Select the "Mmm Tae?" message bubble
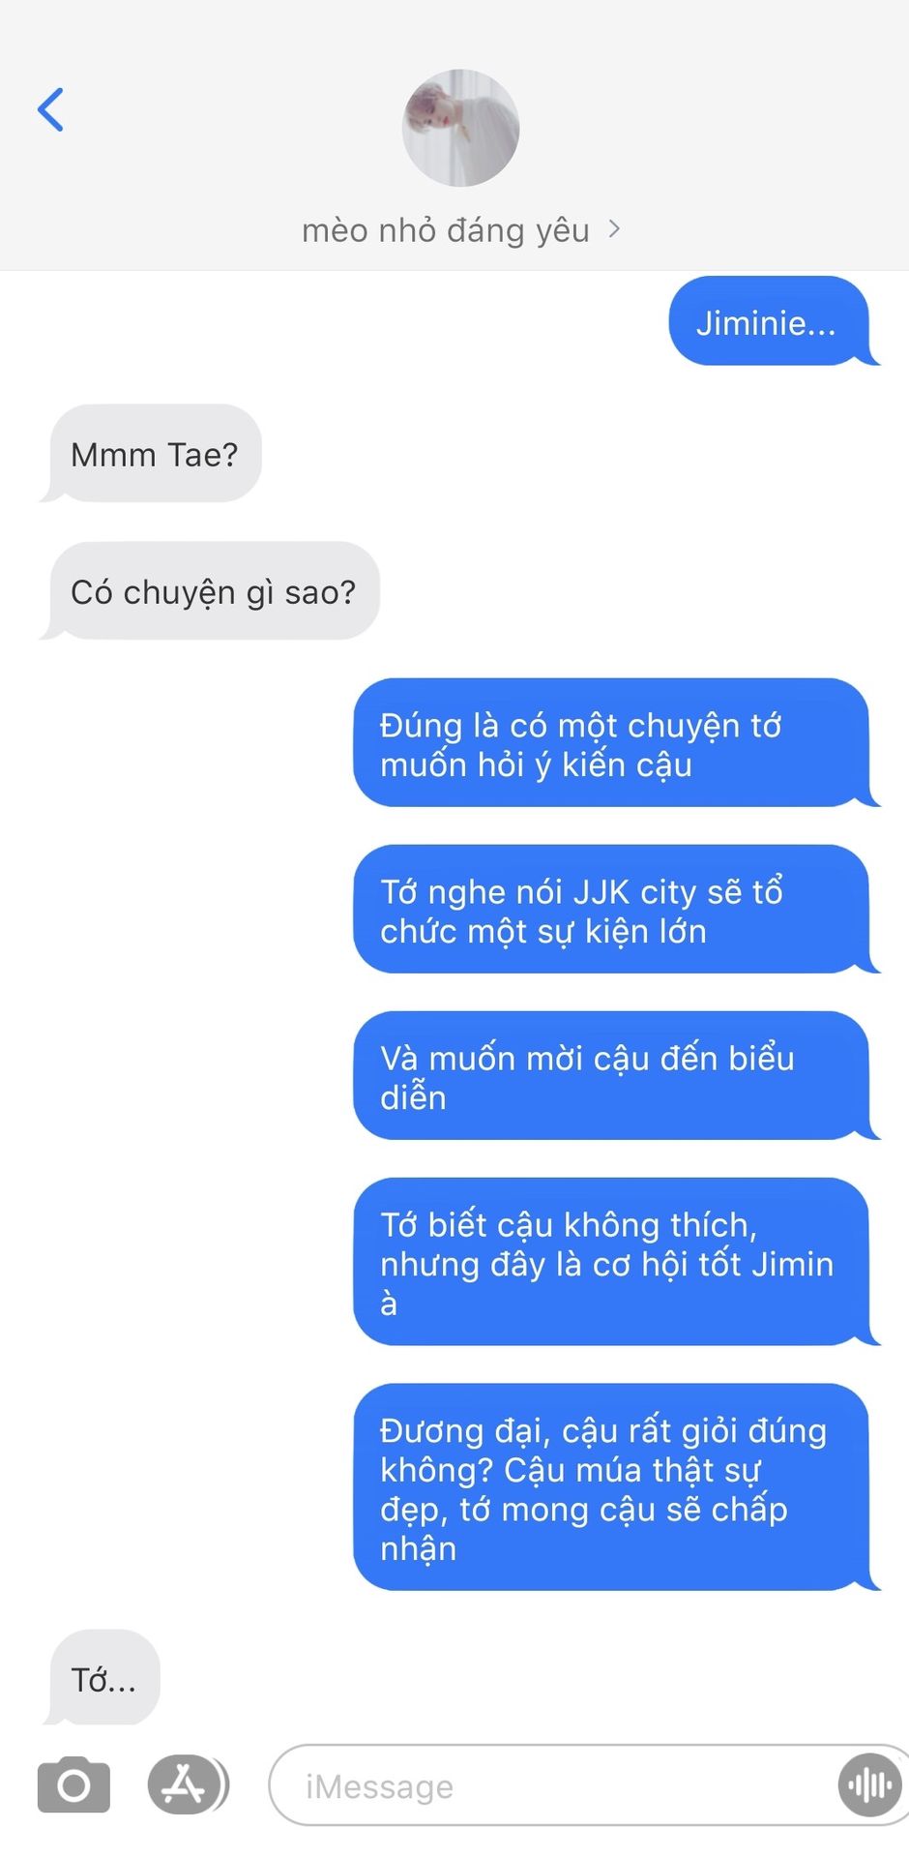 click(155, 454)
